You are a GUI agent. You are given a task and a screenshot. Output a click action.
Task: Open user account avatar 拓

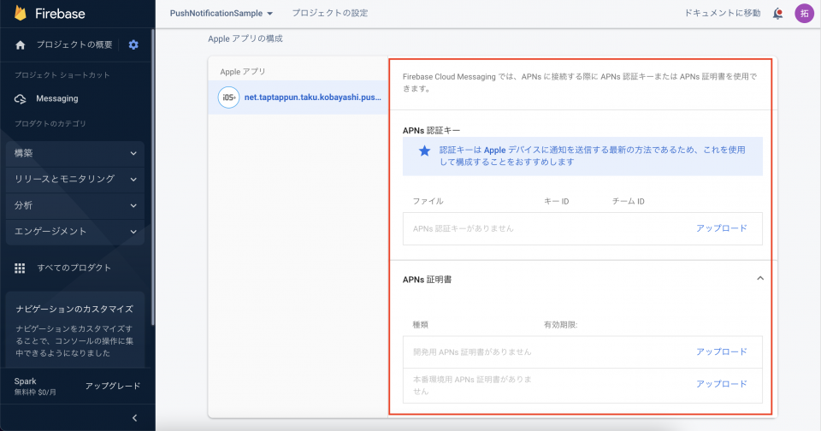(804, 14)
